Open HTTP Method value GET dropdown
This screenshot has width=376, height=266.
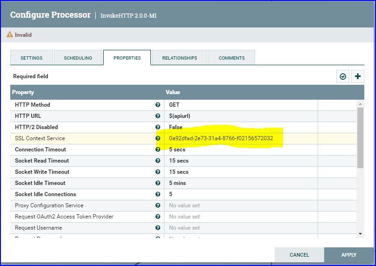click(x=241, y=105)
